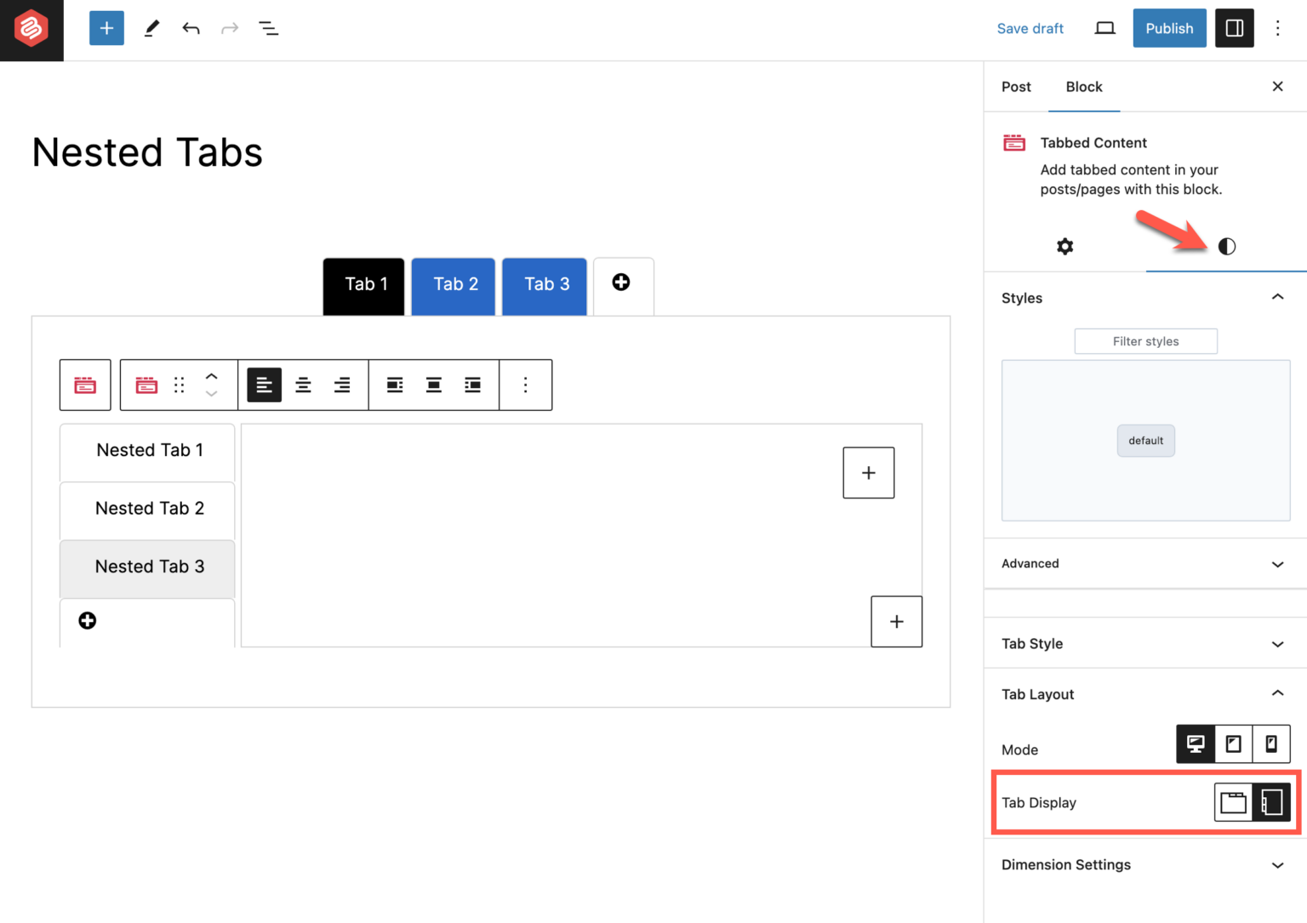Click the drag handle dots in block toolbar
The height and width of the screenshot is (923, 1307).
click(x=179, y=385)
